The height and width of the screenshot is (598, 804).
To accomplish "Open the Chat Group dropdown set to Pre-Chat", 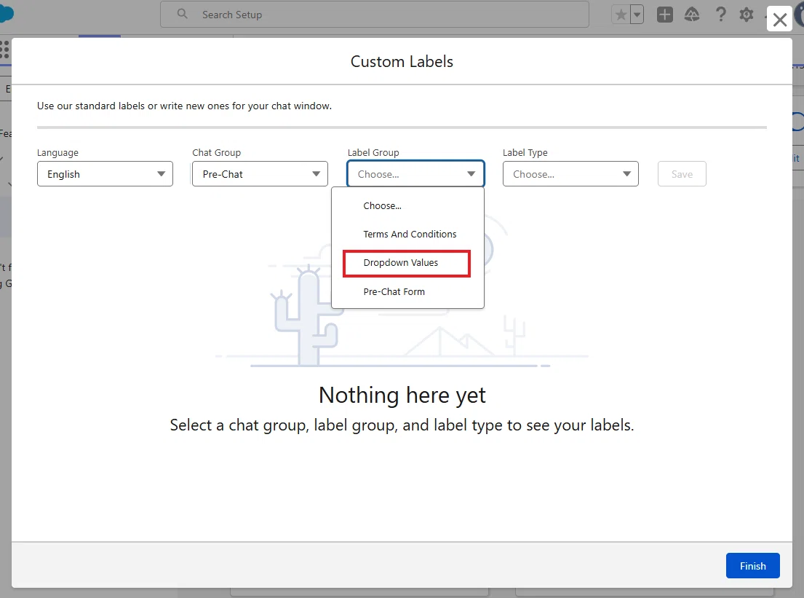I will point(260,174).
